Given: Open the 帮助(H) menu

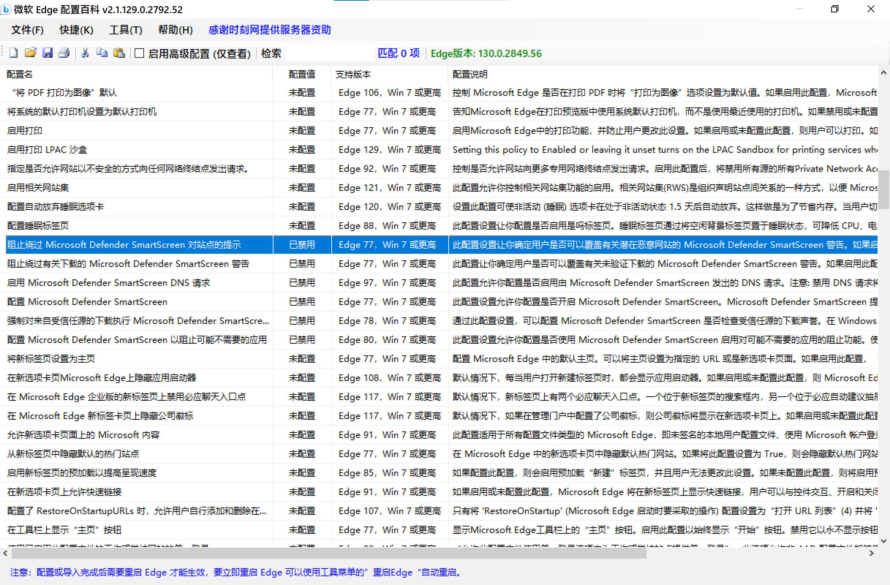Looking at the screenshot, I should coord(176,30).
